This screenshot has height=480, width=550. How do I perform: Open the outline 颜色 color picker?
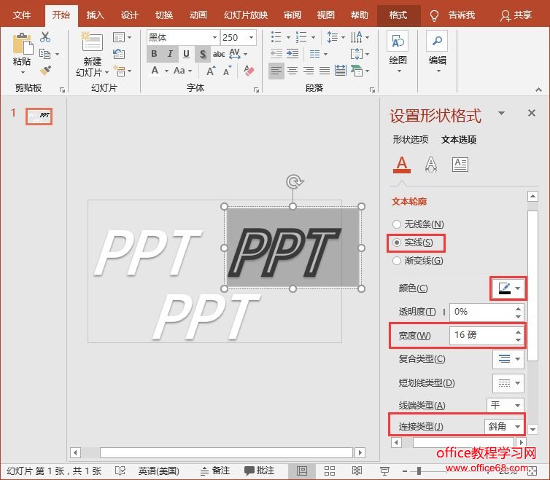click(509, 288)
